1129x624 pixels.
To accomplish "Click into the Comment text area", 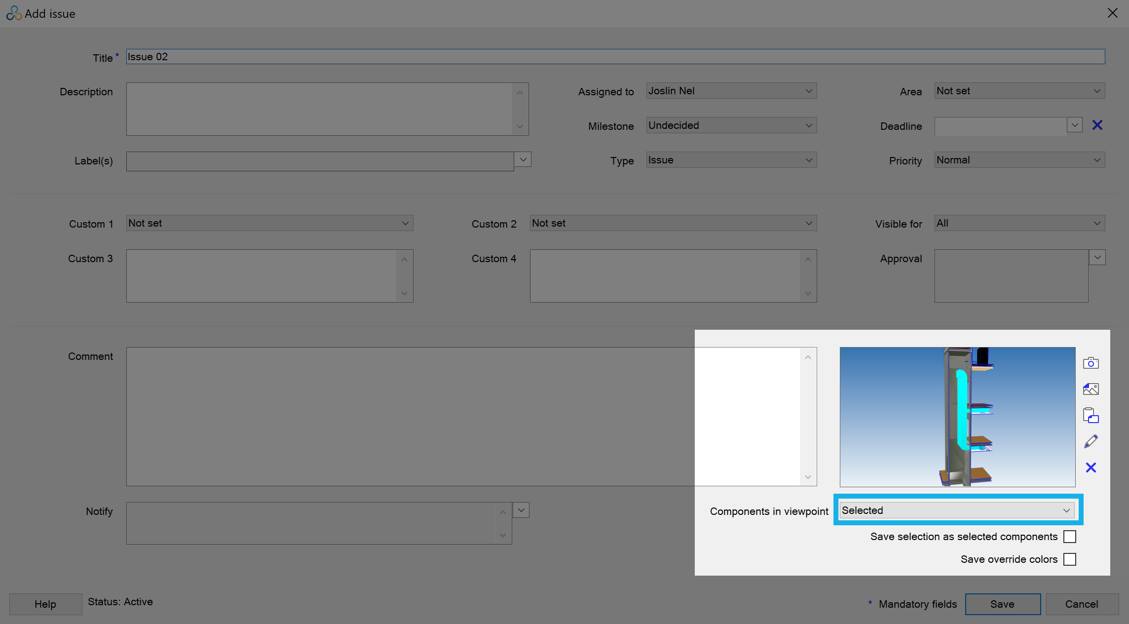I will pos(463,417).
